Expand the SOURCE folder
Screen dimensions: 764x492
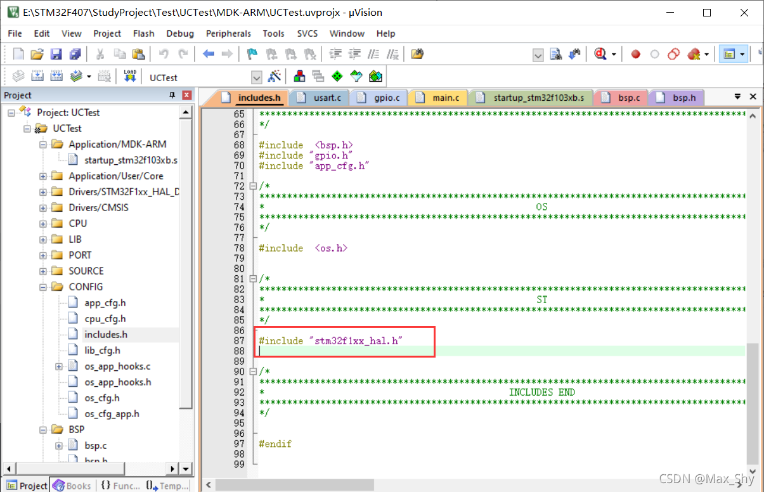(x=43, y=271)
